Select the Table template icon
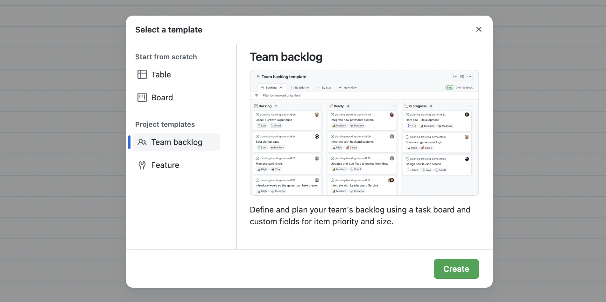Viewport: 606px width, 302px height. coord(142,74)
